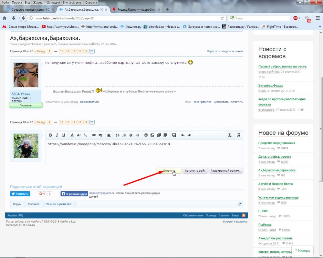The image size is (323, 258).
Task: Open the text alignment dropdown
Action: [x=109, y=135]
